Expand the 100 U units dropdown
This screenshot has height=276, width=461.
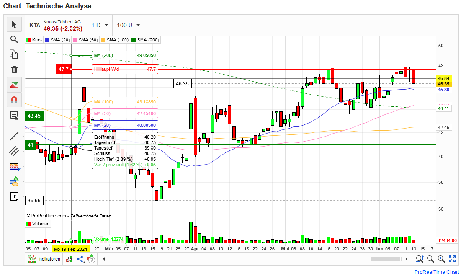coord(128,25)
